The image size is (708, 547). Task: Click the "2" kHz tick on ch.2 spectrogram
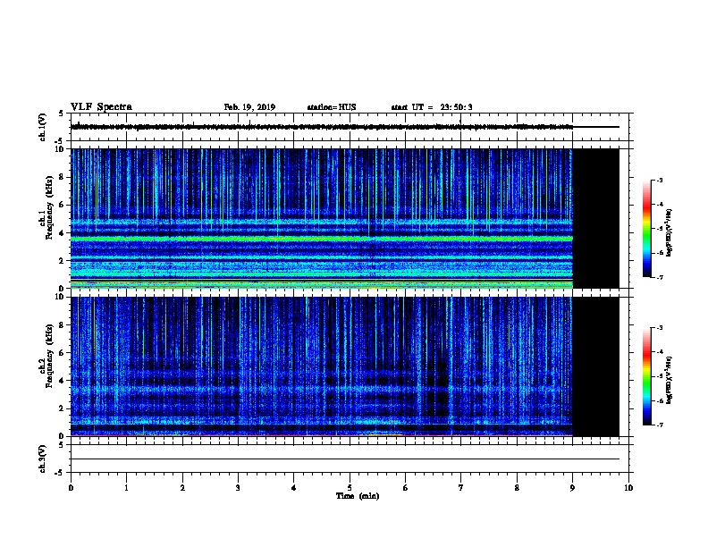[x=62, y=408]
